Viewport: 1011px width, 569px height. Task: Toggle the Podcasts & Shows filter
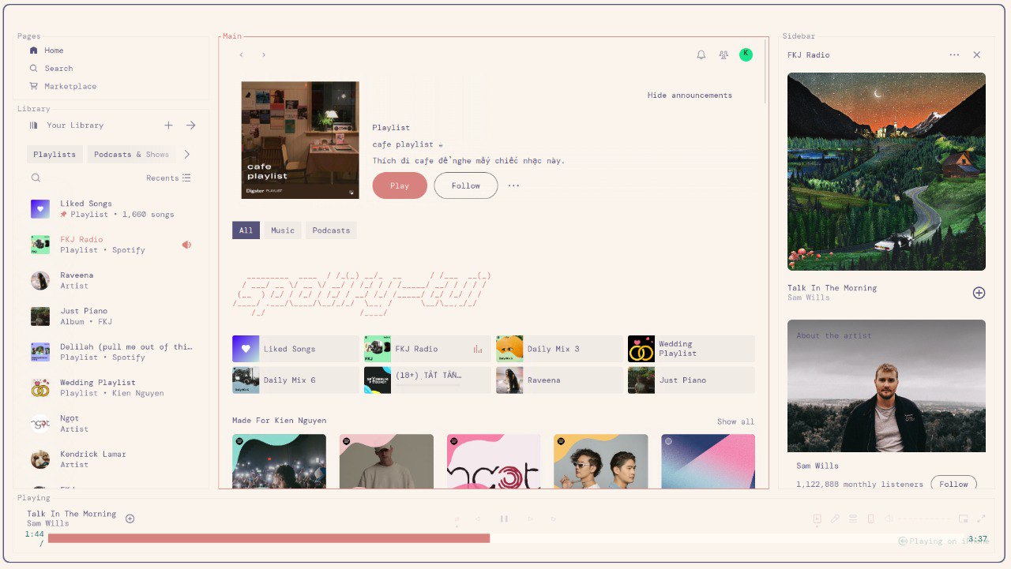pos(131,155)
